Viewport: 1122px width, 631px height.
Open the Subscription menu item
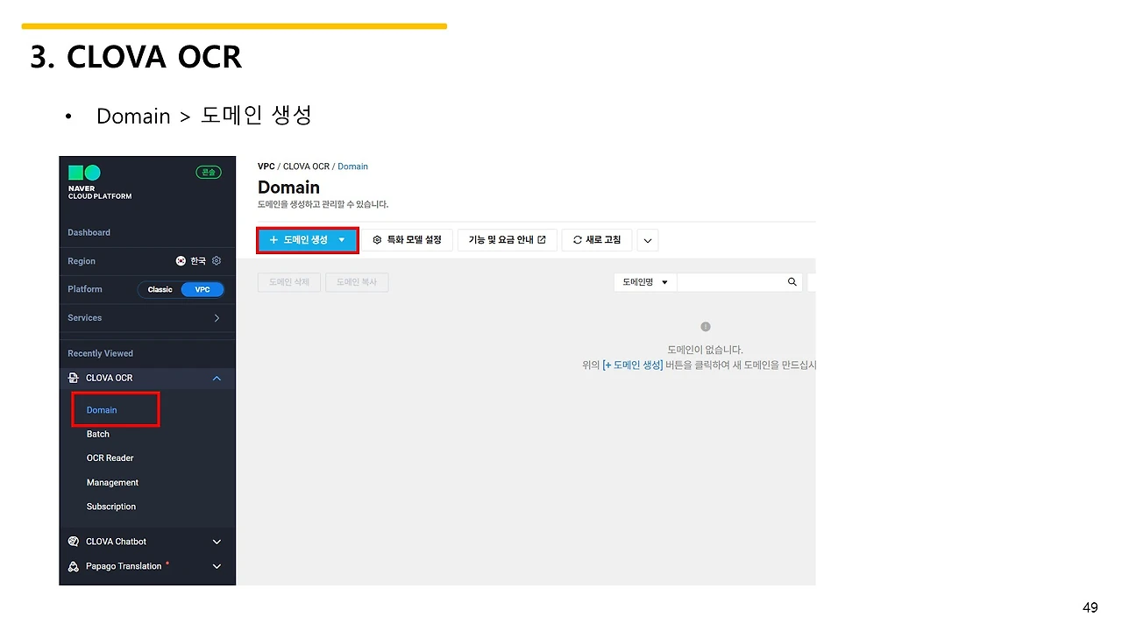(110, 506)
